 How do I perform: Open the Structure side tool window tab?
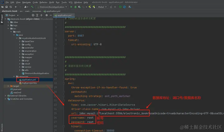click(2, 128)
